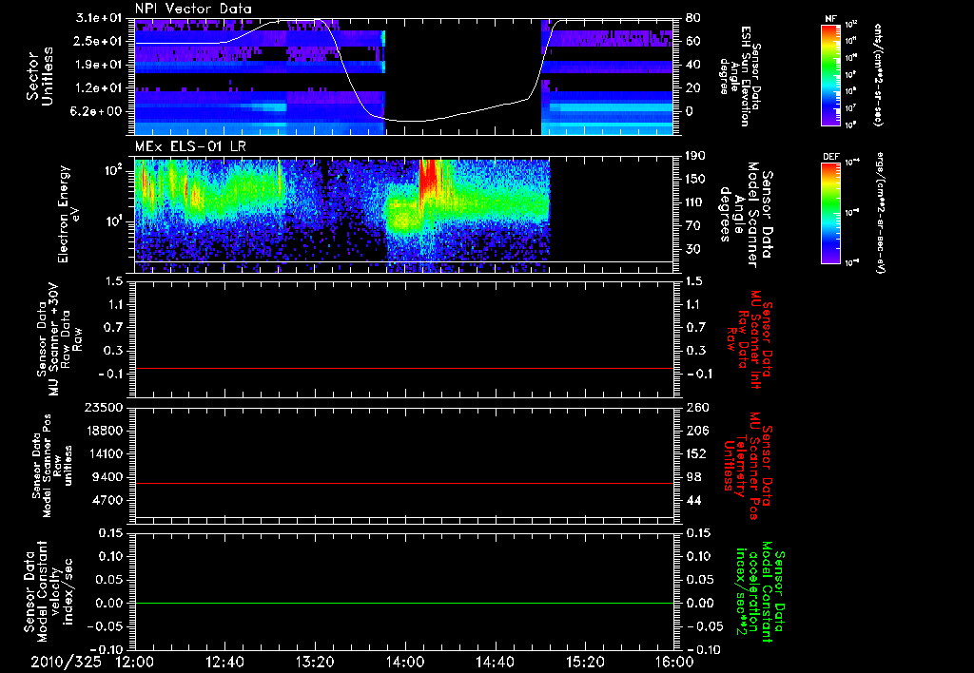
Task: Click the 14:00 time axis tick label
Action: (405, 662)
